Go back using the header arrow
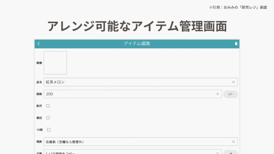Viewport: 274px width, 154px height. point(39,44)
